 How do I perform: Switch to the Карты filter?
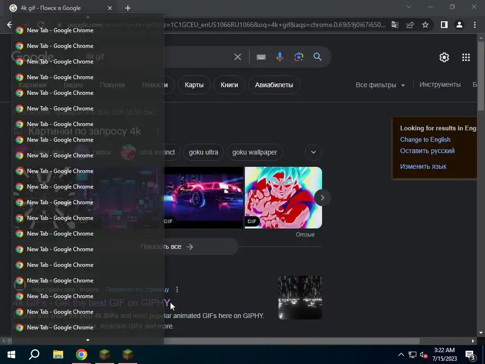pos(194,85)
